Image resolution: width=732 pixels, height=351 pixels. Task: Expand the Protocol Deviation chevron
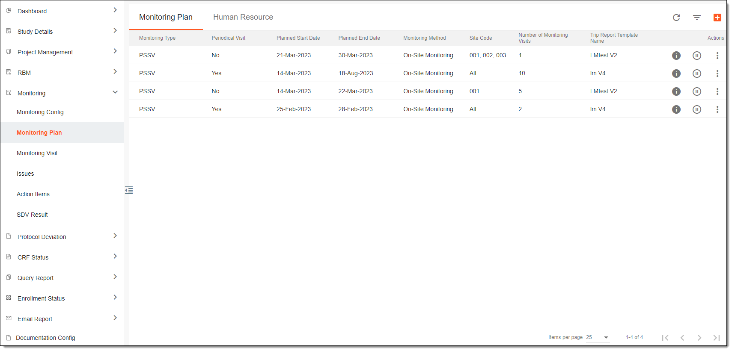tap(115, 236)
